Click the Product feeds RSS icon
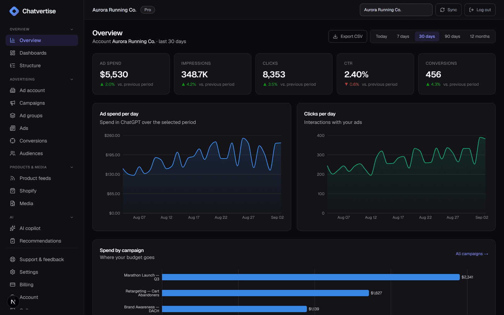Viewport: 504px width, 315px height. [13, 178]
